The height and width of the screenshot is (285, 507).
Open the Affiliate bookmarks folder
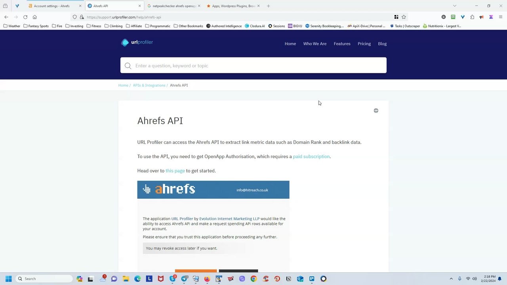click(x=133, y=26)
